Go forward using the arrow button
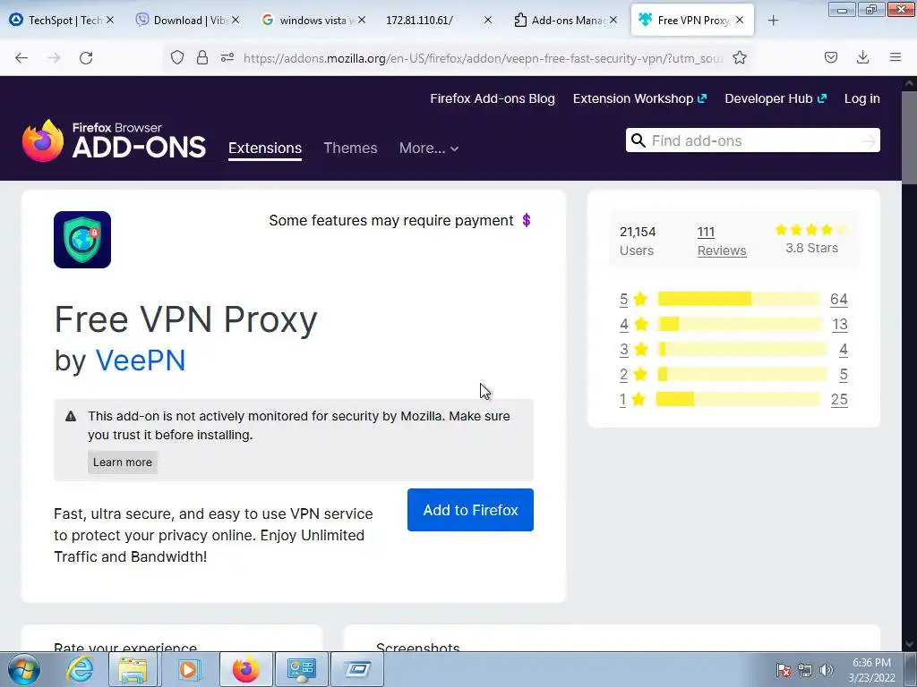Image resolution: width=917 pixels, height=687 pixels. pyautogui.click(x=54, y=58)
